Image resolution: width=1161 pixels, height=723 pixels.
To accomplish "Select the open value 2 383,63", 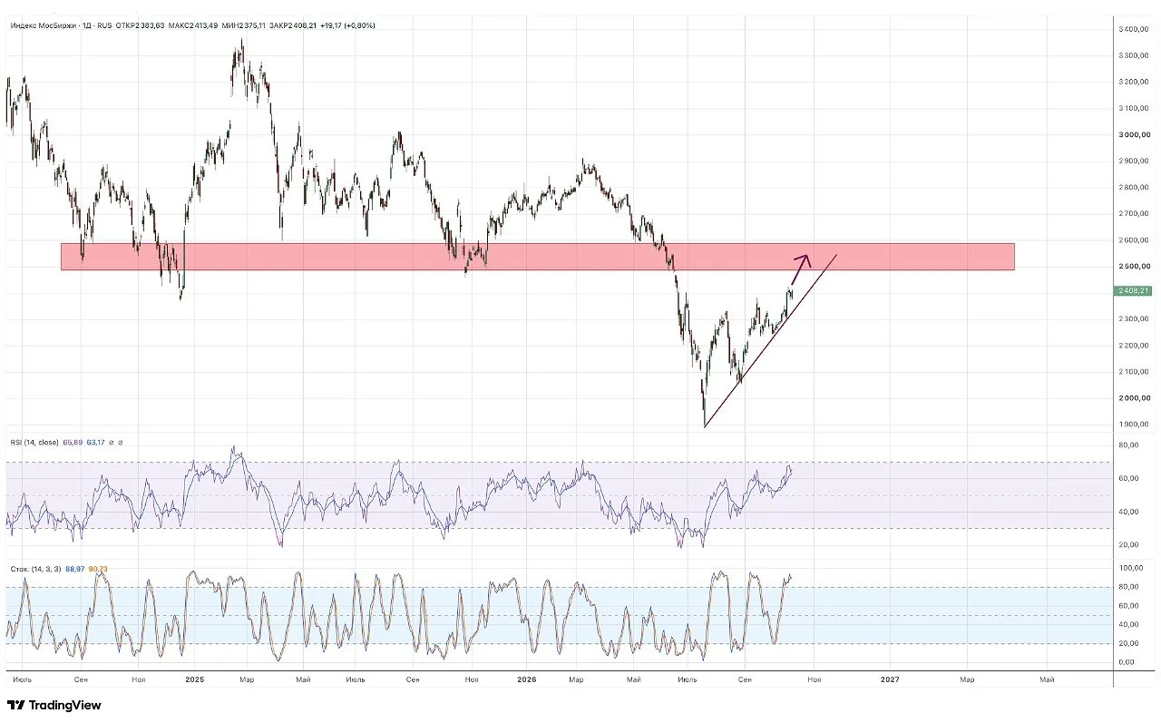I will click(151, 25).
